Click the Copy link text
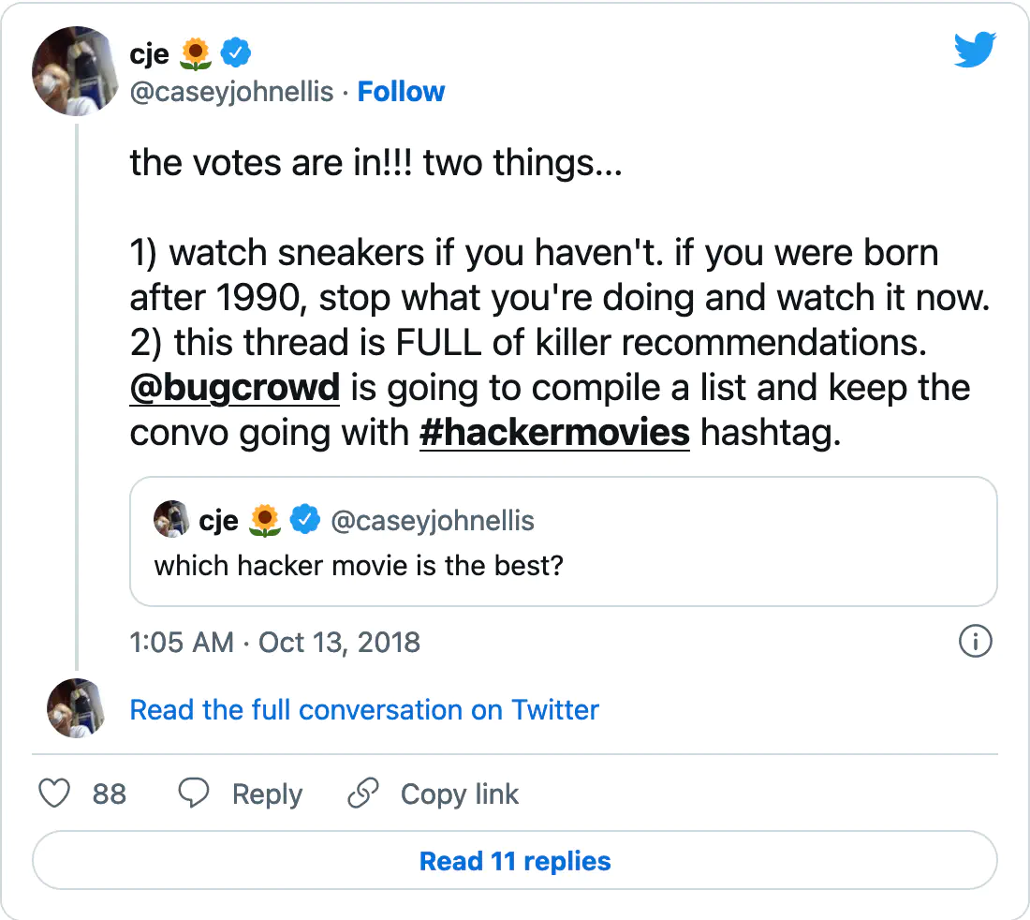The height and width of the screenshot is (920, 1030). (x=459, y=794)
